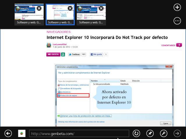Click the Twittear button
The width and height of the screenshot is (186, 139).
pyautogui.click(x=74, y=54)
